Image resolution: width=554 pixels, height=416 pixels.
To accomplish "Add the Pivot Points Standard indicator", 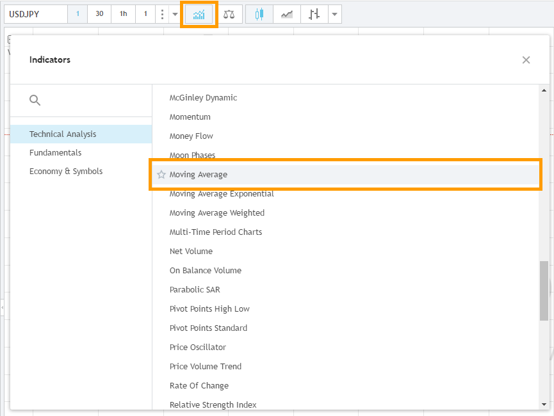I will [x=345, y=328].
